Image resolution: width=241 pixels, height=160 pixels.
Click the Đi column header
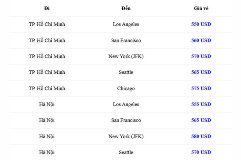47,8
